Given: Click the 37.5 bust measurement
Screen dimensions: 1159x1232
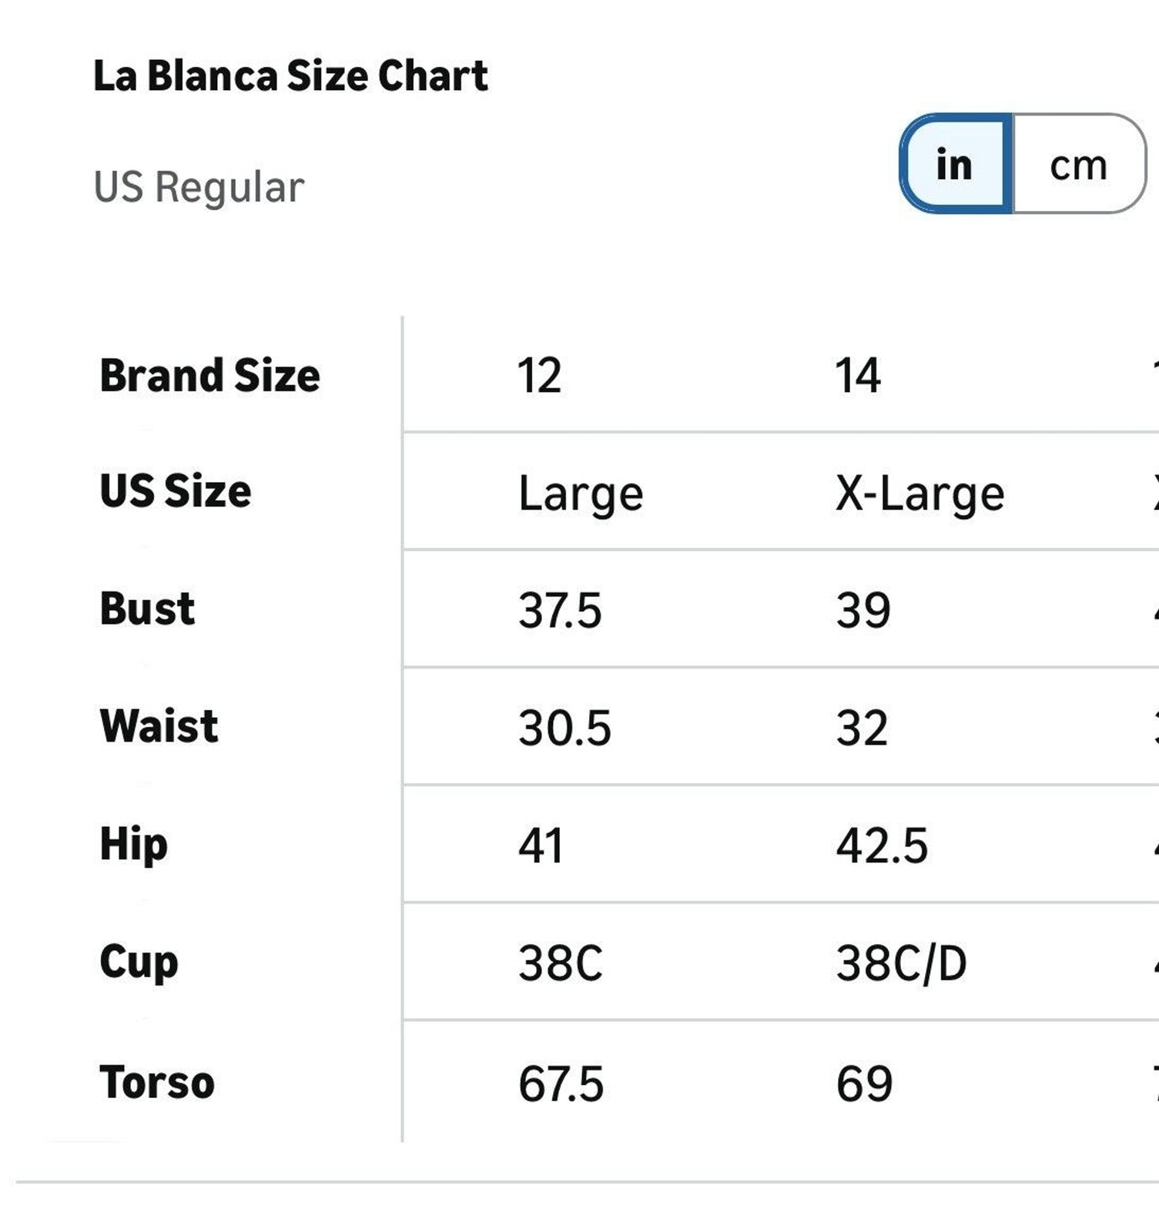Looking at the screenshot, I should (x=560, y=611).
